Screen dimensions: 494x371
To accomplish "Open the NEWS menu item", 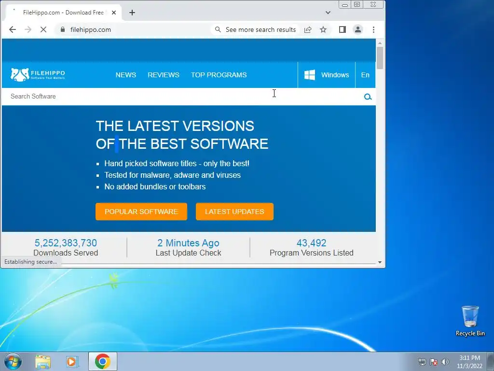I will 126,75.
